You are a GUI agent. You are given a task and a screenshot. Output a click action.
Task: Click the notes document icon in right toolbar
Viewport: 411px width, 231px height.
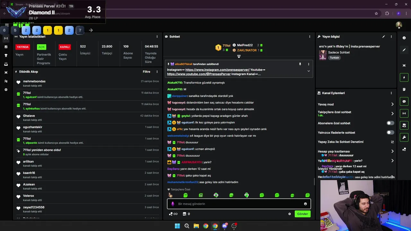pyautogui.click(x=404, y=89)
